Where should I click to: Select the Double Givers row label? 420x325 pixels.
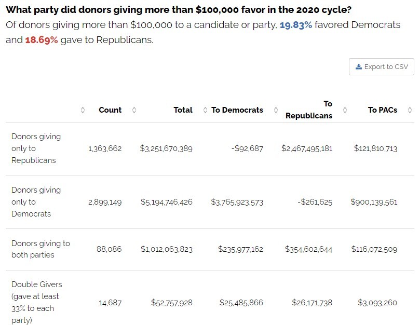[35, 302]
